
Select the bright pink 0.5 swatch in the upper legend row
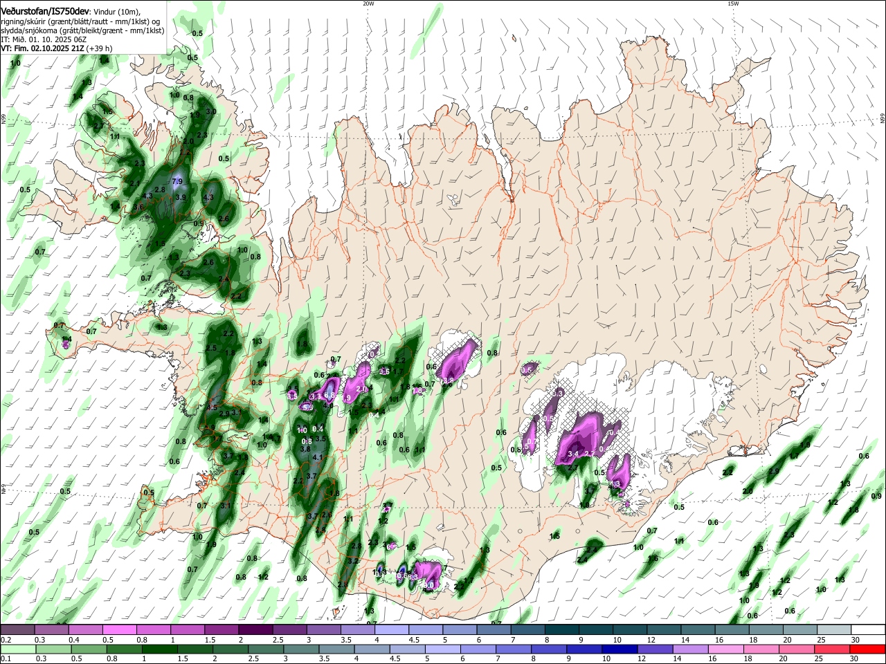pos(119,629)
